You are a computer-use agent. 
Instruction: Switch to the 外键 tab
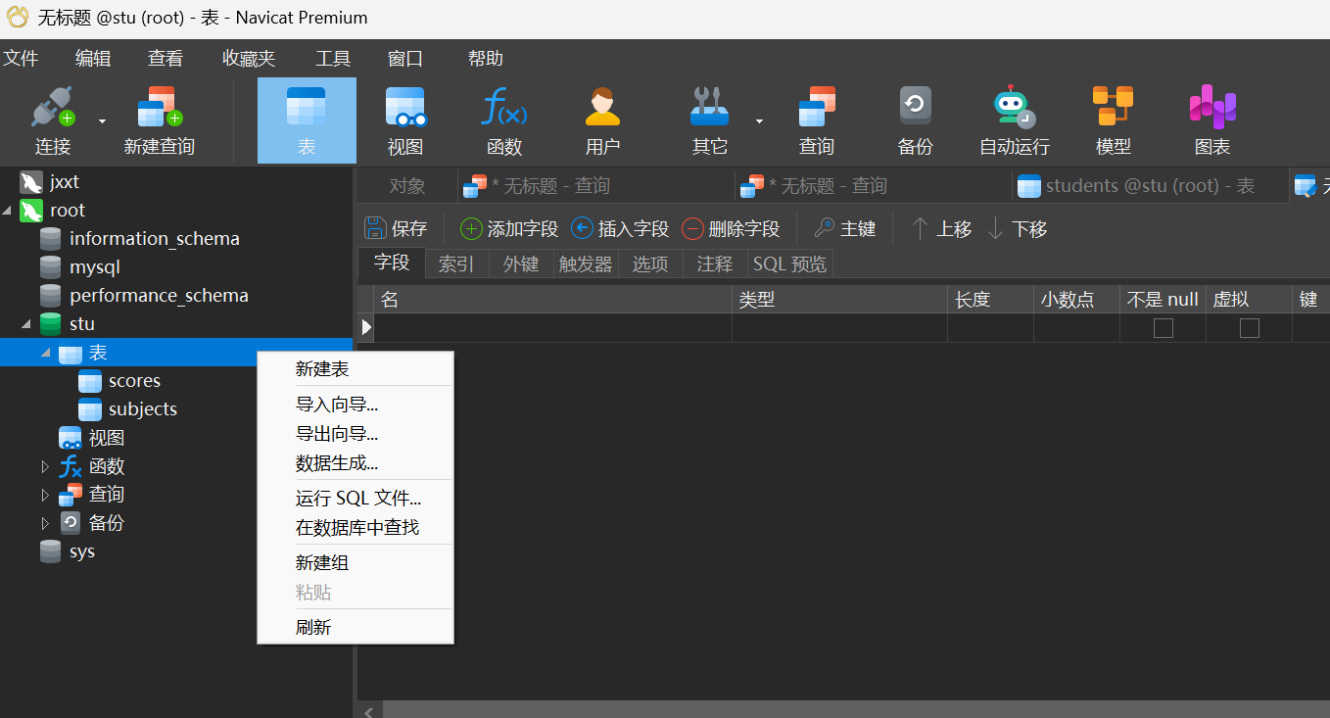521,264
